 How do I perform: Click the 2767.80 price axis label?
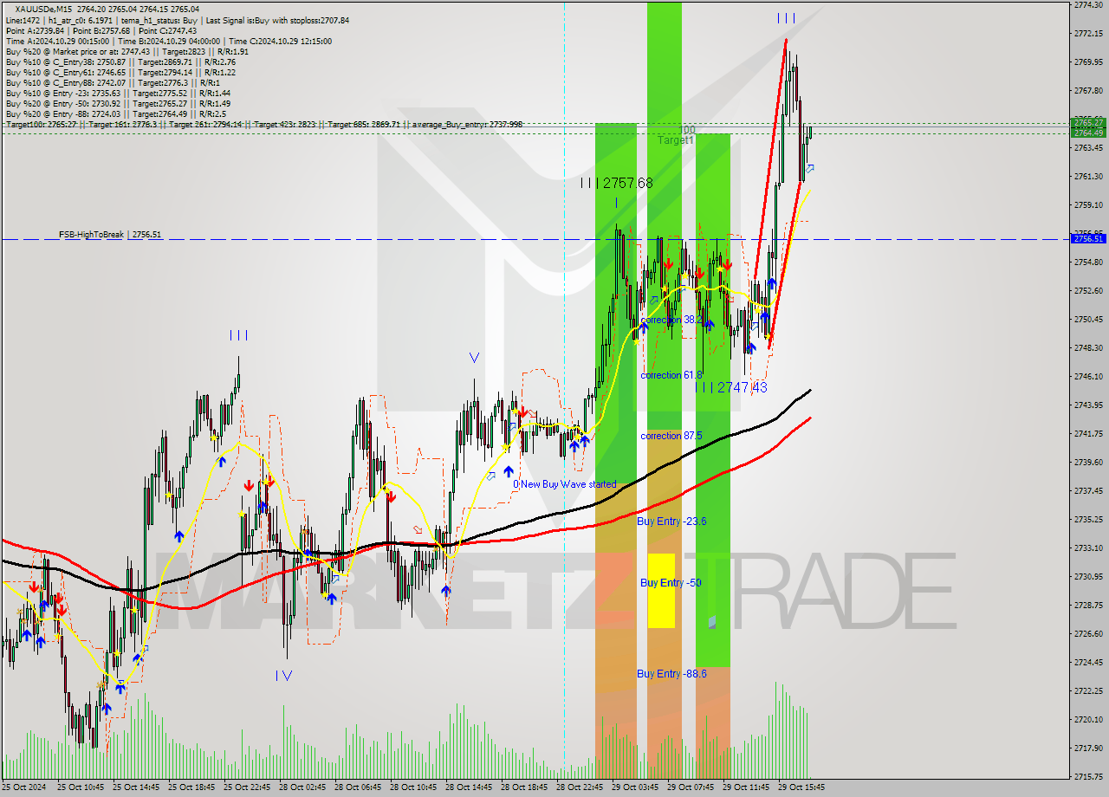coord(1088,91)
